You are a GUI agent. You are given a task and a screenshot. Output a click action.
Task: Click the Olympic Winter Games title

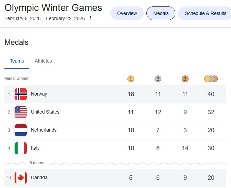point(53,8)
